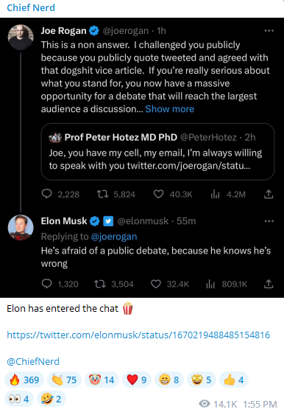Viewport: 284px width, 412px height.
Task: Expand Joe Rogan's tweet with Show more
Action: pyautogui.click(x=170, y=109)
